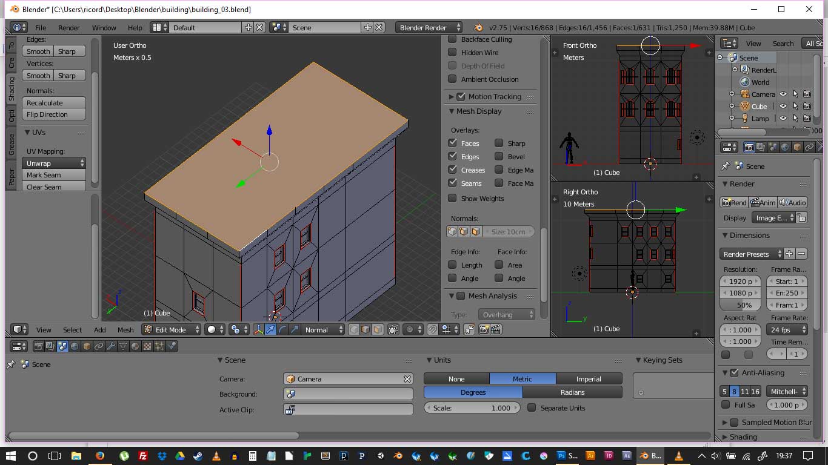The image size is (828, 465).
Task: Open the Render menu in top bar
Action: 69,28
